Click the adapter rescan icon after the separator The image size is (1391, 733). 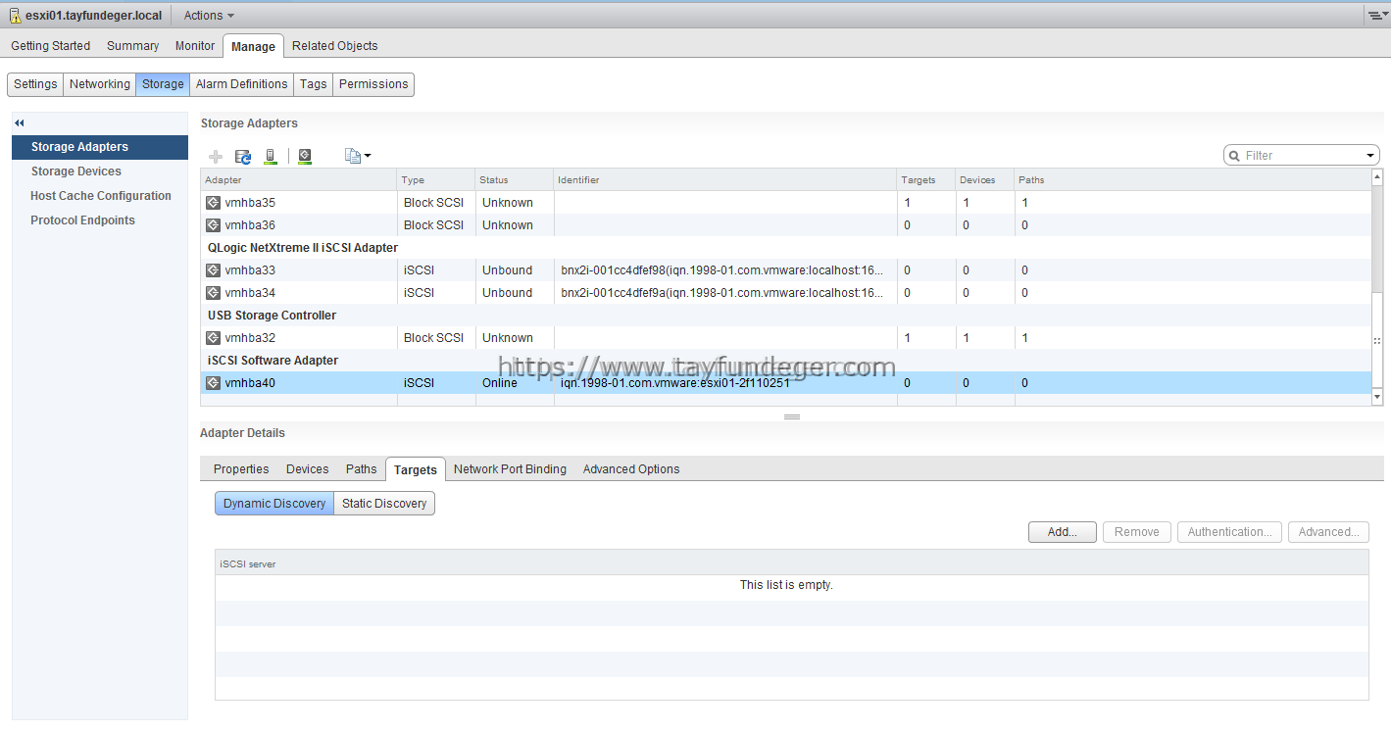pos(305,156)
